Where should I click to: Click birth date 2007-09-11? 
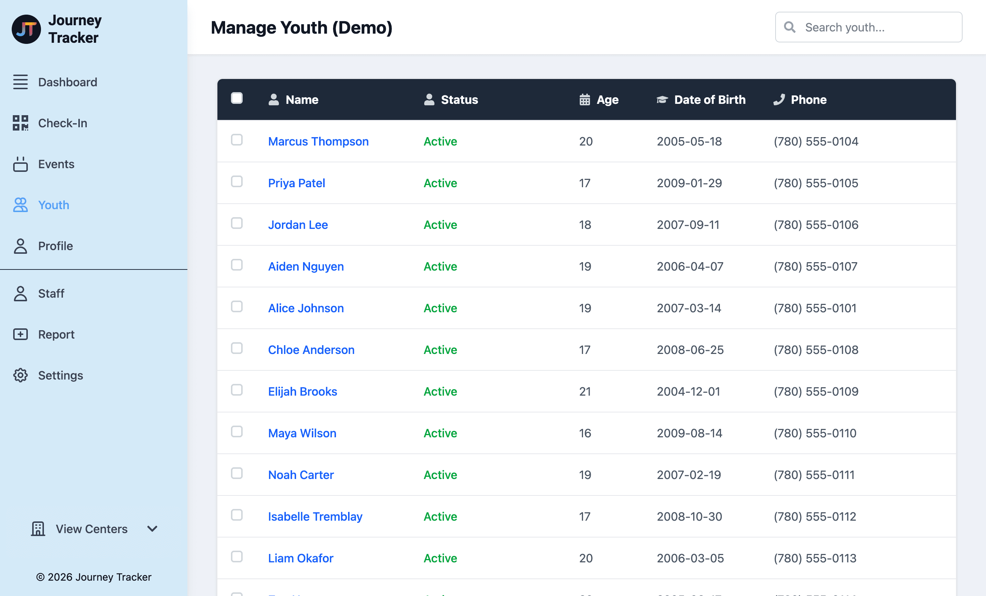688,225
